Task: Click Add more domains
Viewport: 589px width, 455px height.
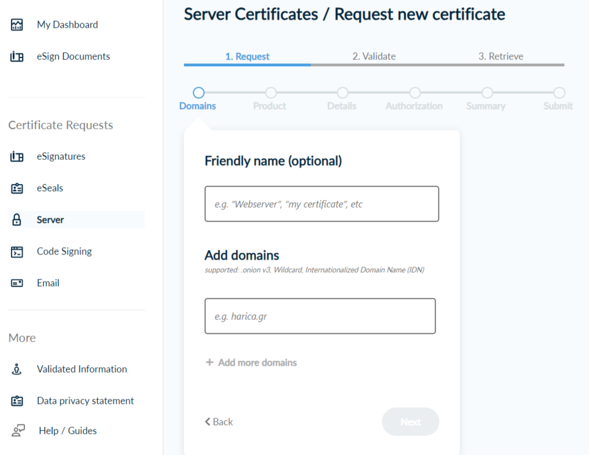Action: [251, 363]
